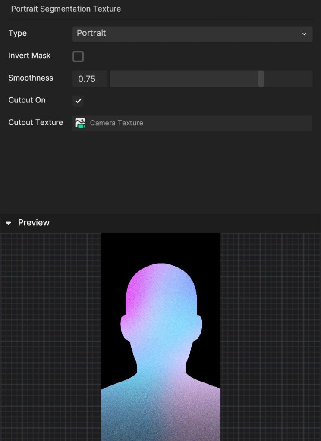This screenshot has height=441, width=321.
Task: Click the Camera Texture icon
Action: point(80,123)
